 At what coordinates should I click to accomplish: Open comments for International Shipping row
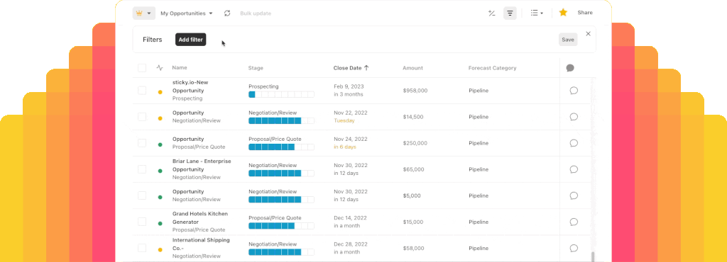tap(574, 248)
